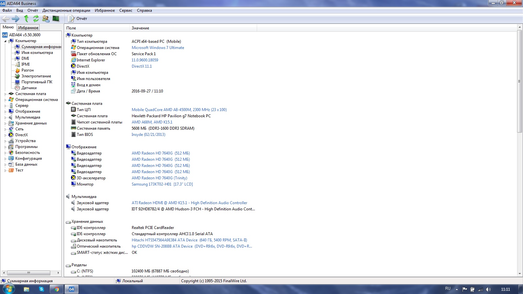The image size is (523, 294).
Task: Click the Устройства tree icon
Action: (11, 141)
